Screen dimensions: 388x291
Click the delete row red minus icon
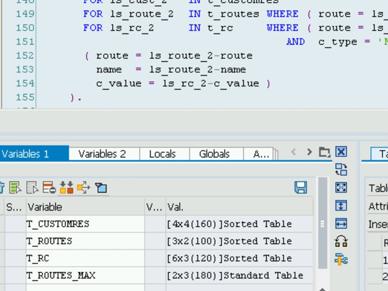point(49,187)
